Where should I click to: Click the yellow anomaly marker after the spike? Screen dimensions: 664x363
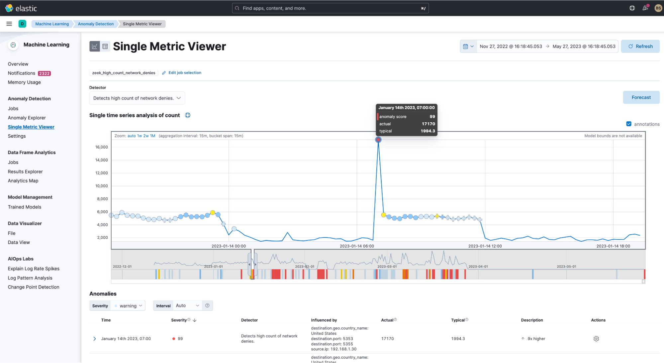click(384, 215)
